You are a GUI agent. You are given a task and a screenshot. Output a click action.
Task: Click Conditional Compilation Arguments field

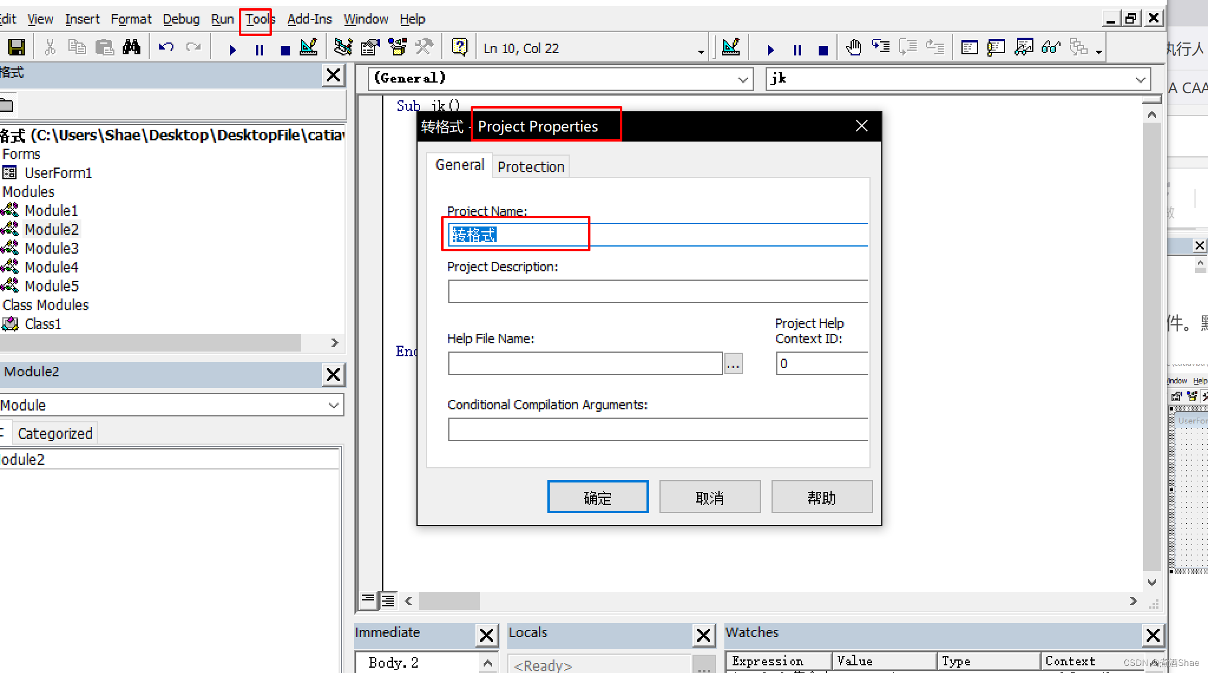coord(658,429)
